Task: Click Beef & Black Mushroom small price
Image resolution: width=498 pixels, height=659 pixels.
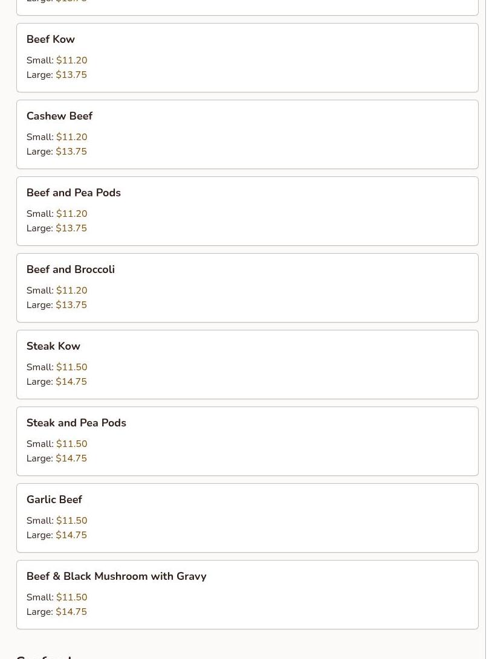Action: coord(71,597)
